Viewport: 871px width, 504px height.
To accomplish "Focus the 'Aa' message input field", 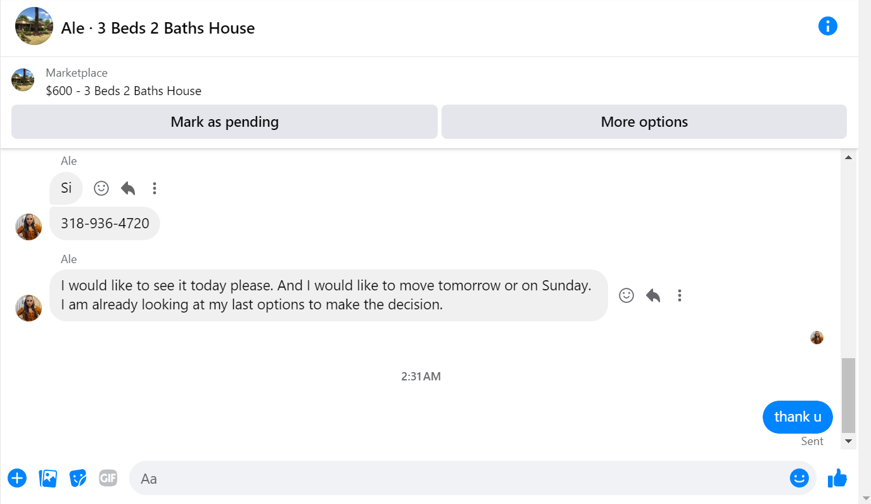I will [459, 478].
